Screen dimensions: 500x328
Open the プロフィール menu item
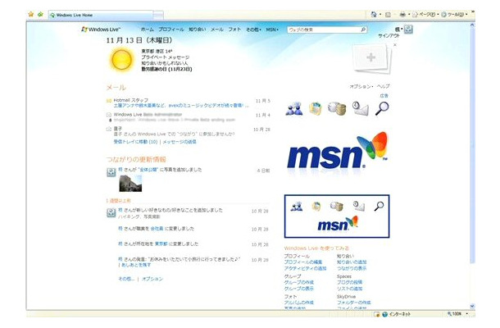[x=171, y=30]
